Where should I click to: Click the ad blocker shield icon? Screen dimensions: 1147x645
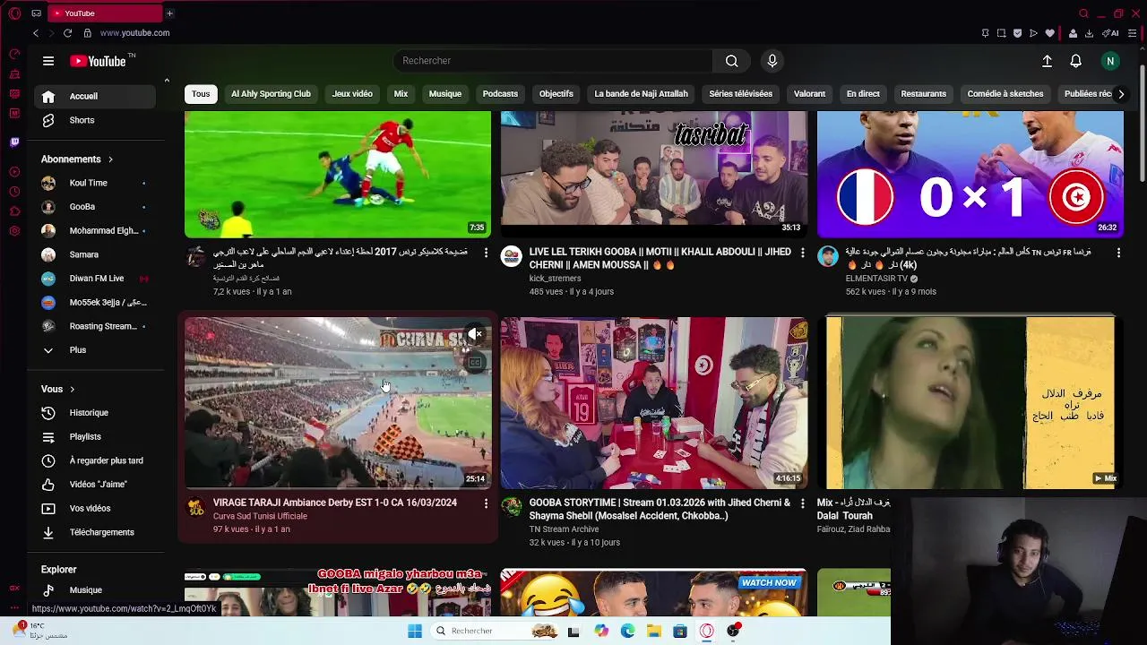pyautogui.click(x=1017, y=33)
